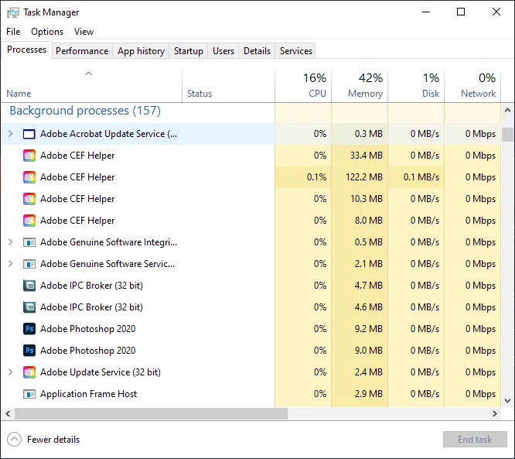Click the 0.3 MB memory value

point(369,134)
